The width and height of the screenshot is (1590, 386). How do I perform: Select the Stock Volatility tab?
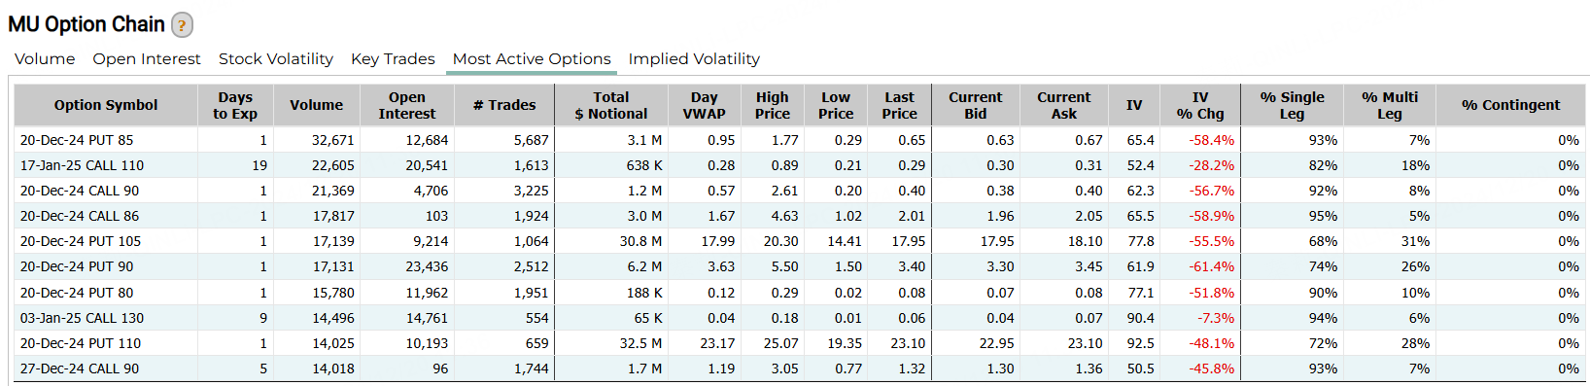pos(276,59)
